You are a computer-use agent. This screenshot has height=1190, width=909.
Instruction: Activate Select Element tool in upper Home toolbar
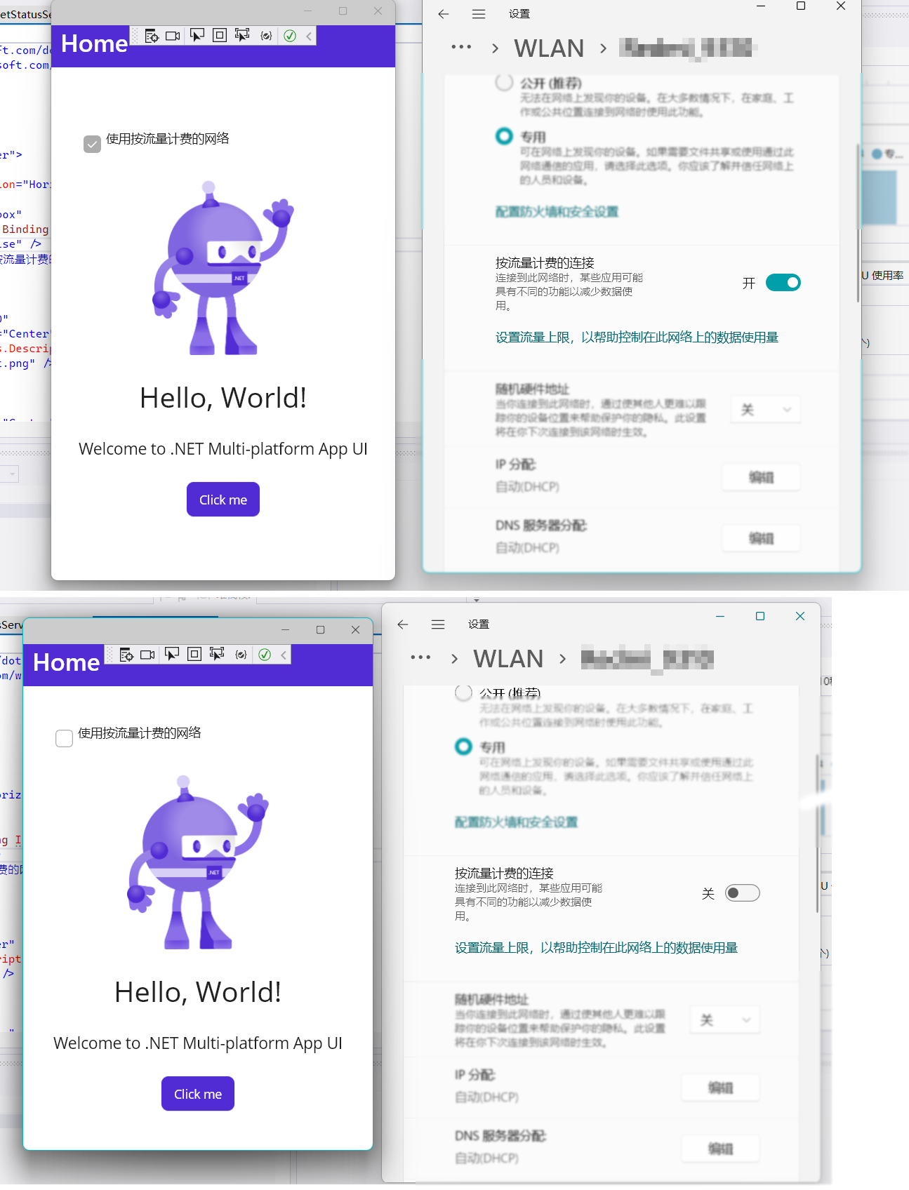point(197,35)
